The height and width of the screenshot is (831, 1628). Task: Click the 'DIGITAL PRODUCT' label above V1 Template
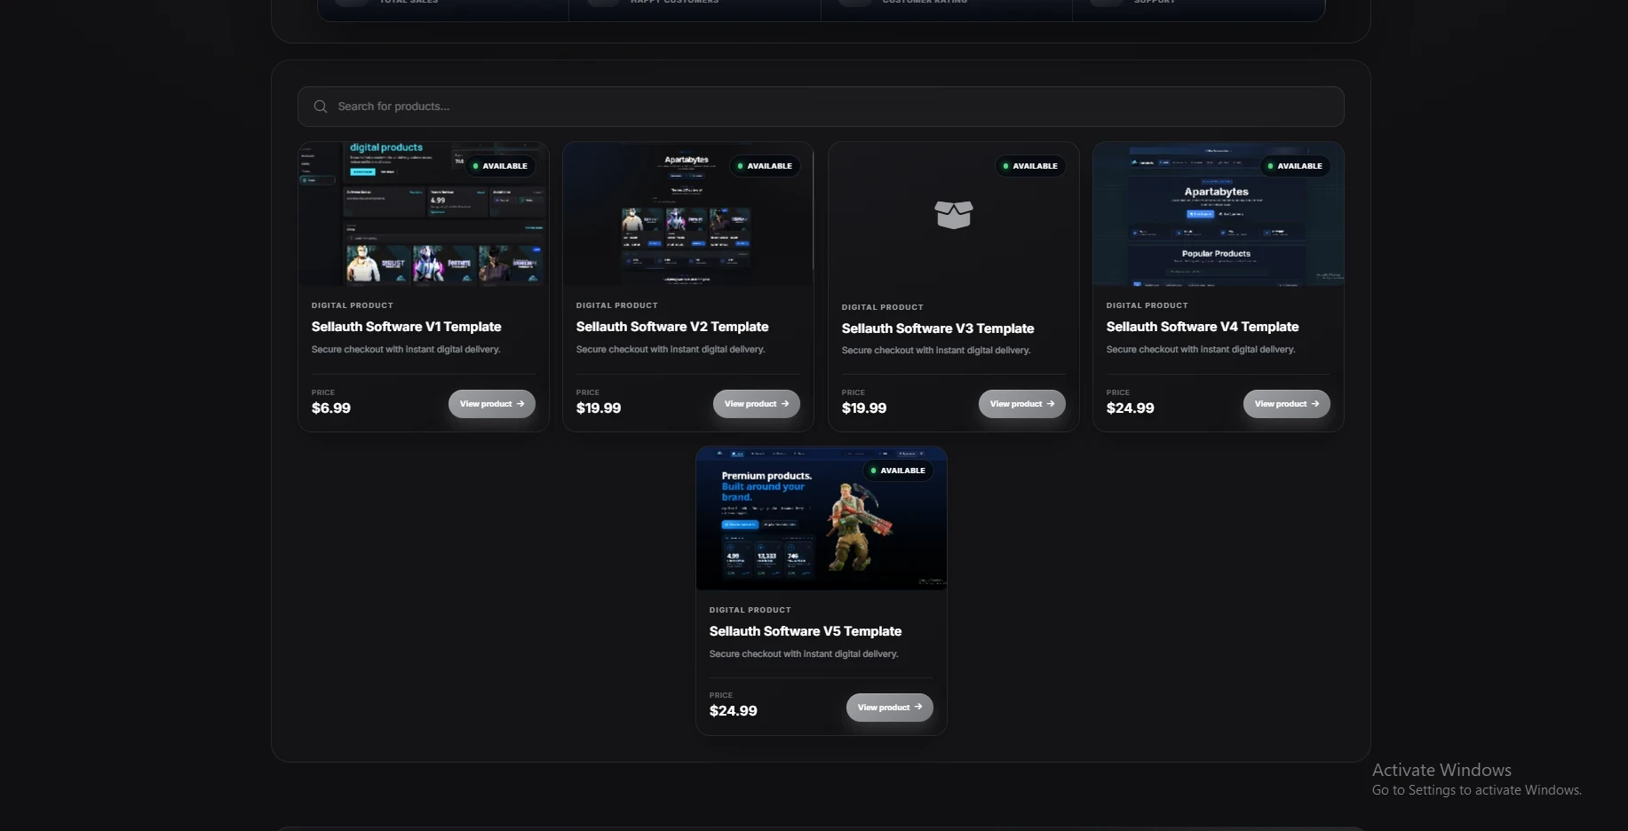click(x=353, y=305)
